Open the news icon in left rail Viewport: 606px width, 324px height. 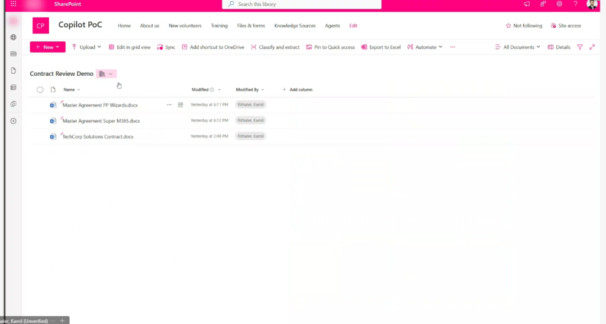tap(14, 54)
